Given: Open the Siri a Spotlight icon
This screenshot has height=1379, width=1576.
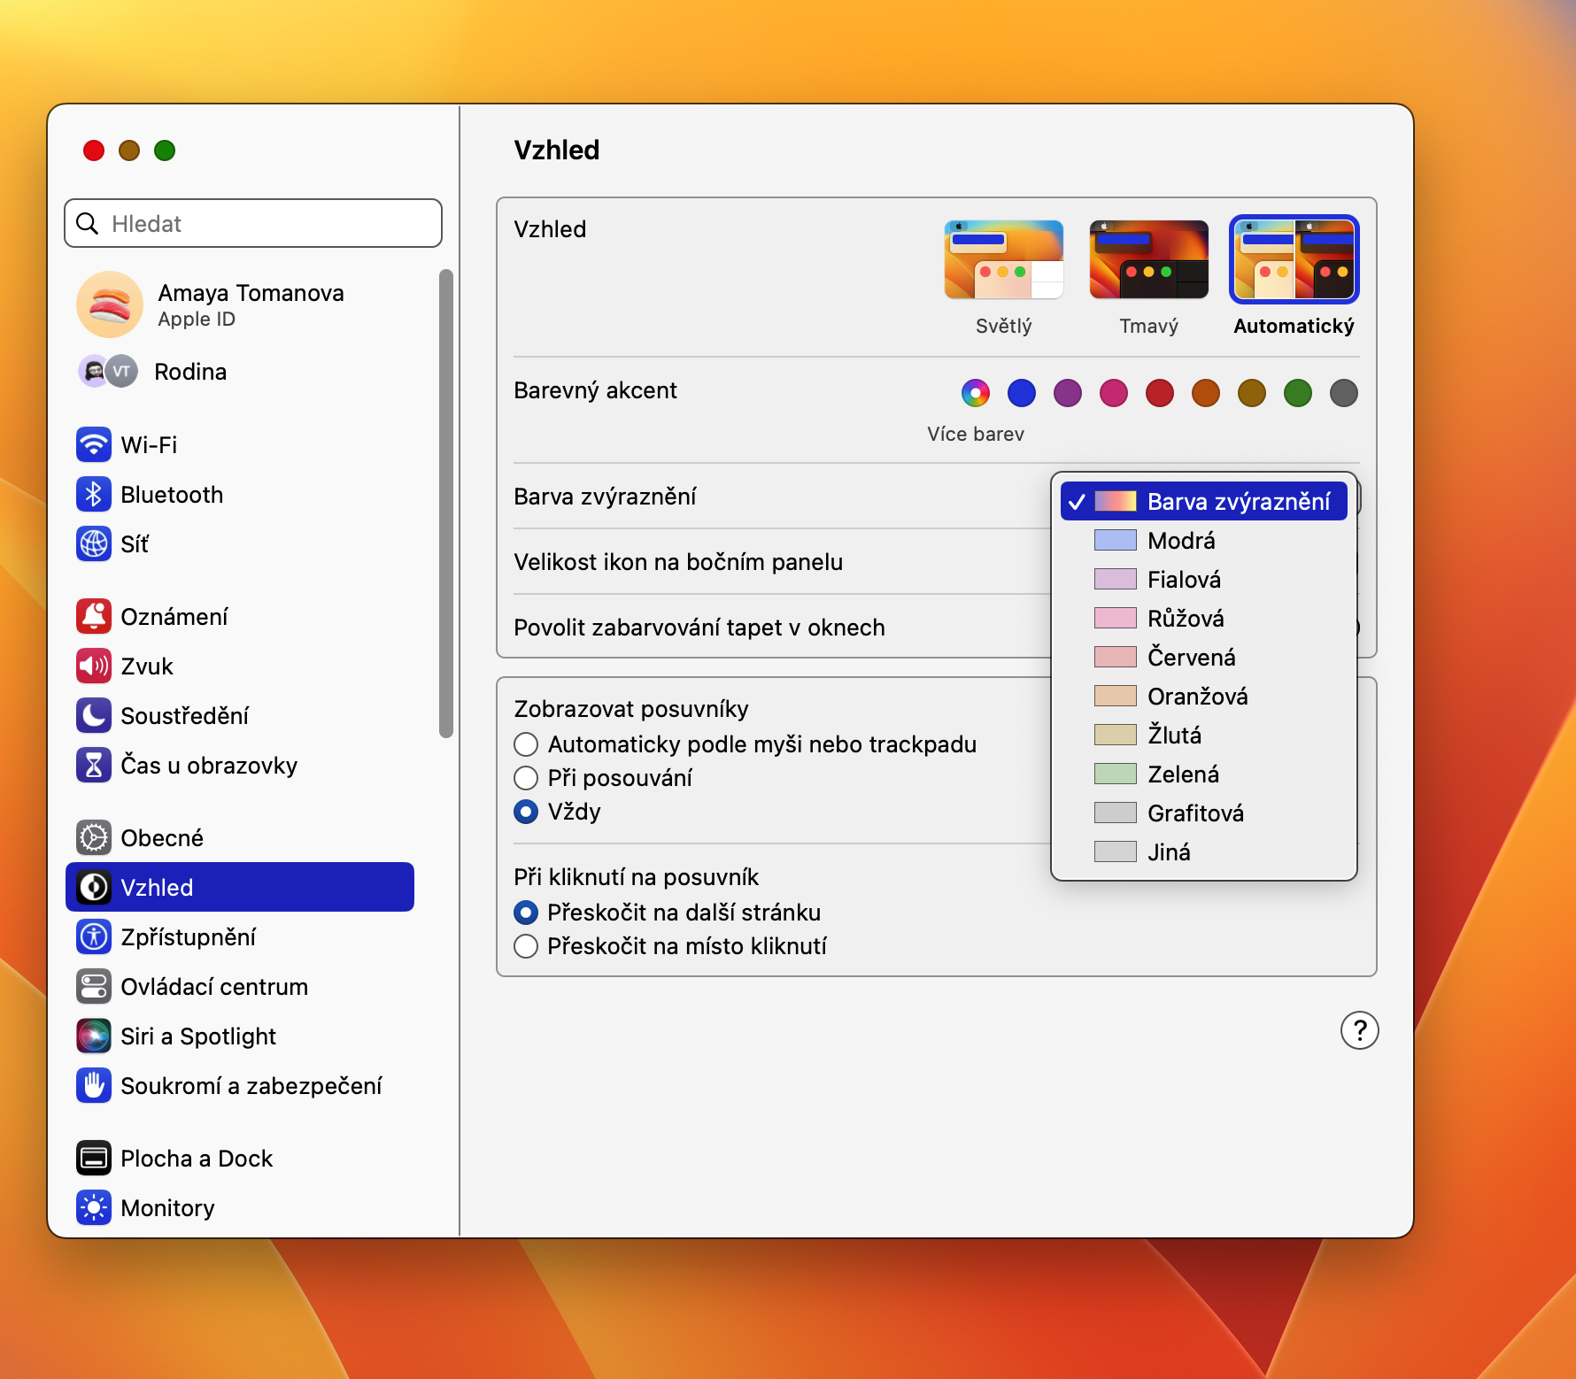Looking at the screenshot, I should (x=94, y=1036).
